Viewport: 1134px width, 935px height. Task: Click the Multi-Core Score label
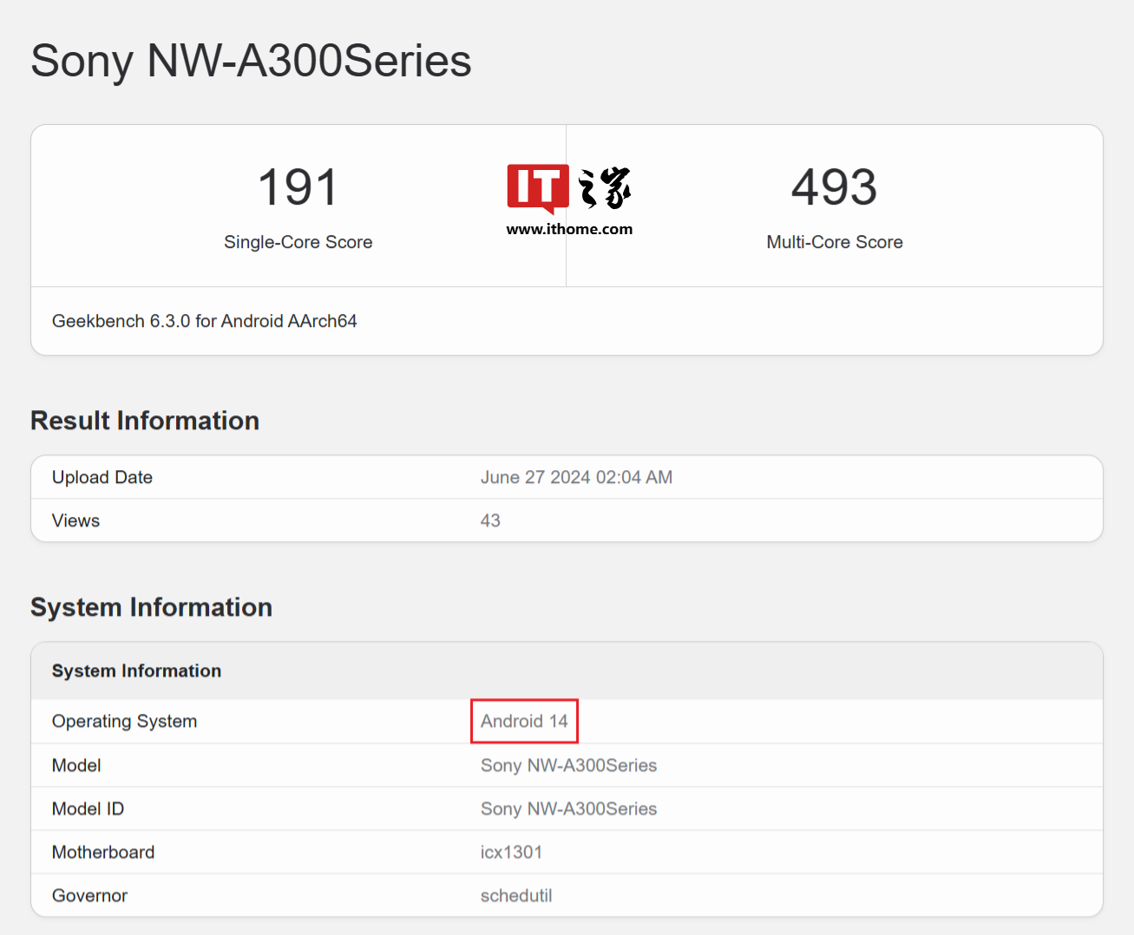click(834, 242)
